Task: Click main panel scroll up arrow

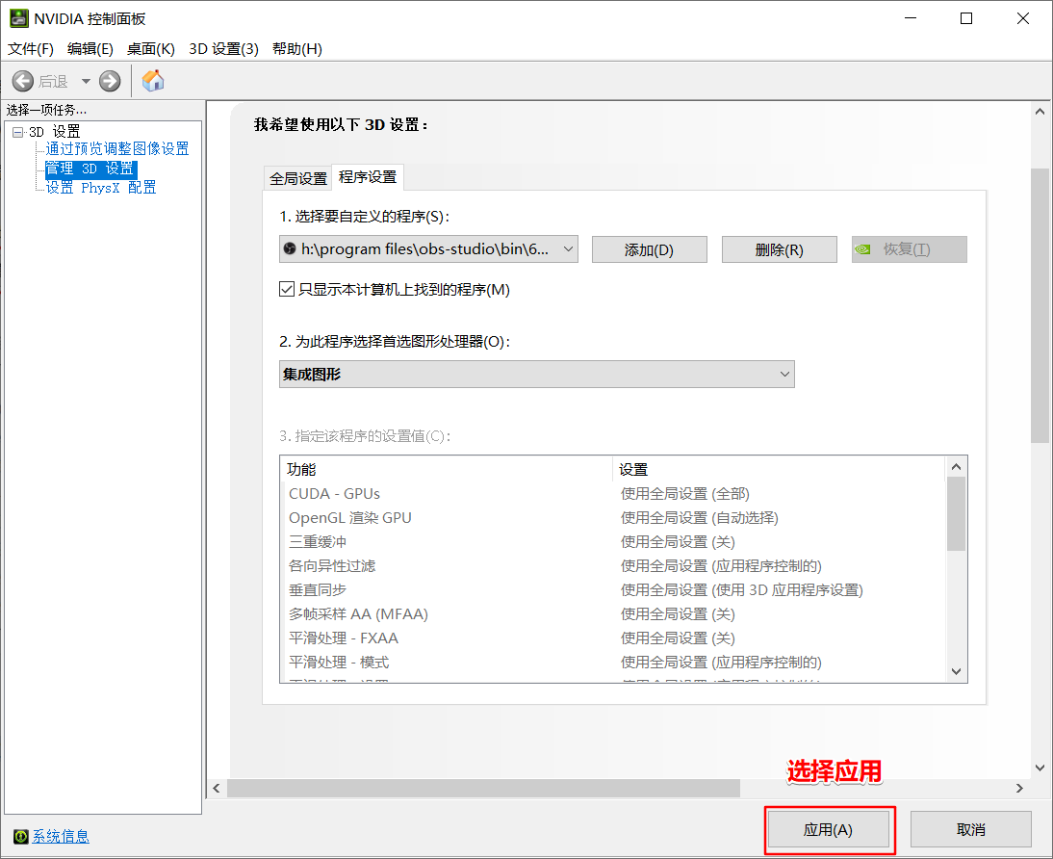Action: tap(1040, 112)
